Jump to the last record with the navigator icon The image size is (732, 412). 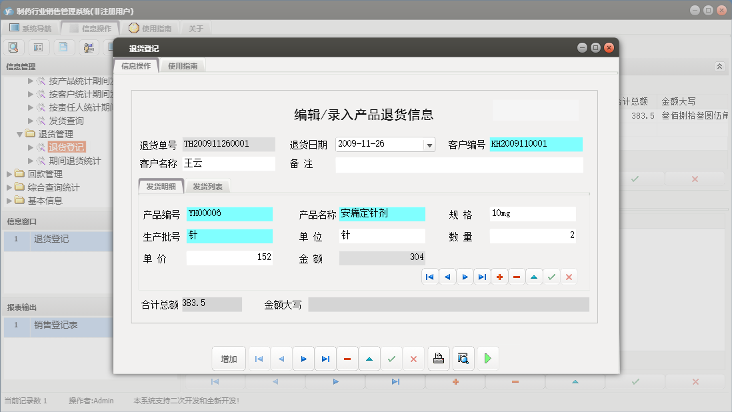click(x=482, y=276)
